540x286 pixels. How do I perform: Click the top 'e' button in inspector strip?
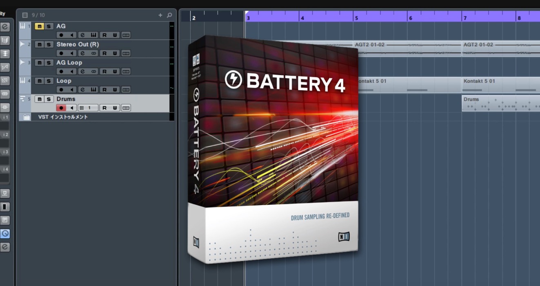[5, 27]
